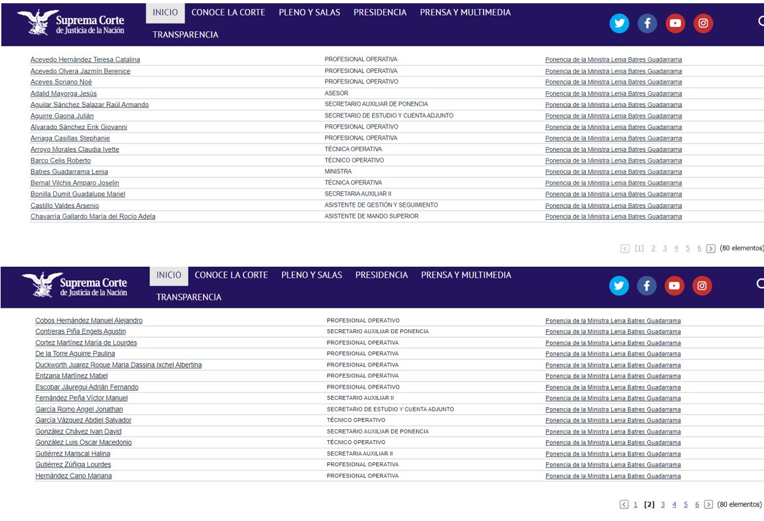
Task: Open Cobos Hernández Manuel Alejandro link
Action: pos(89,321)
